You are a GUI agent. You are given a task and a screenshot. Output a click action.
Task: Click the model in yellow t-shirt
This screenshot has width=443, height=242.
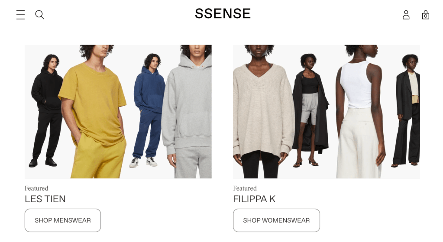[93, 112]
